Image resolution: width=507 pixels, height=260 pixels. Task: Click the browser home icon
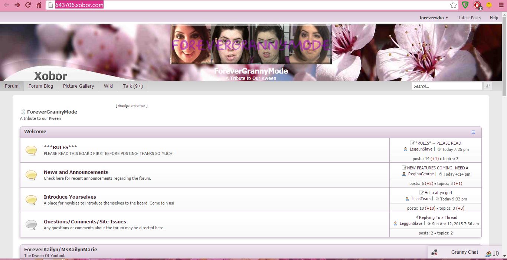tap(39, 5)
